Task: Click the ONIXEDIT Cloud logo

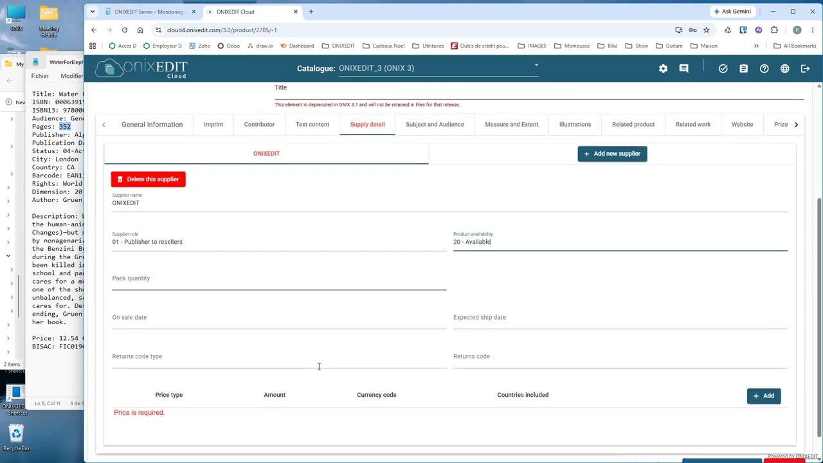Action: point(141,68)
